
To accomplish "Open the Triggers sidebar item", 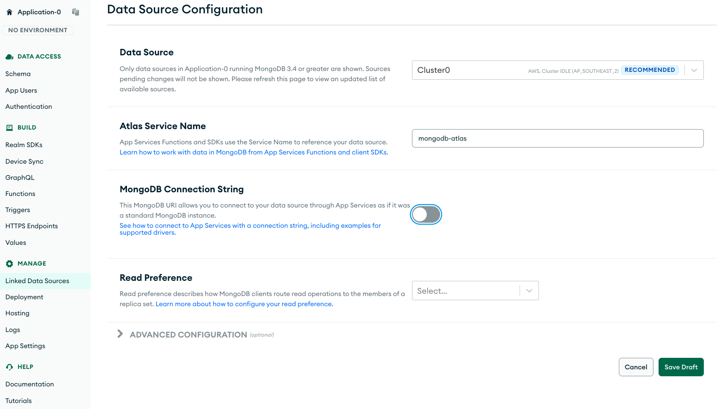I will click(x=18, y=210).
